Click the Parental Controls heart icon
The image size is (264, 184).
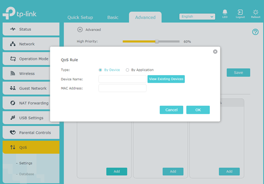[13, 132]
